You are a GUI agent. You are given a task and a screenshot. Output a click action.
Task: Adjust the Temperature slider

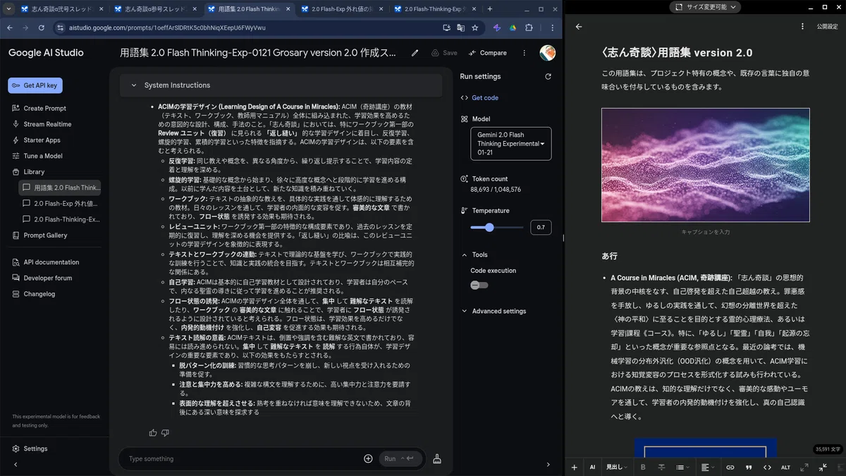click(497, 228)
